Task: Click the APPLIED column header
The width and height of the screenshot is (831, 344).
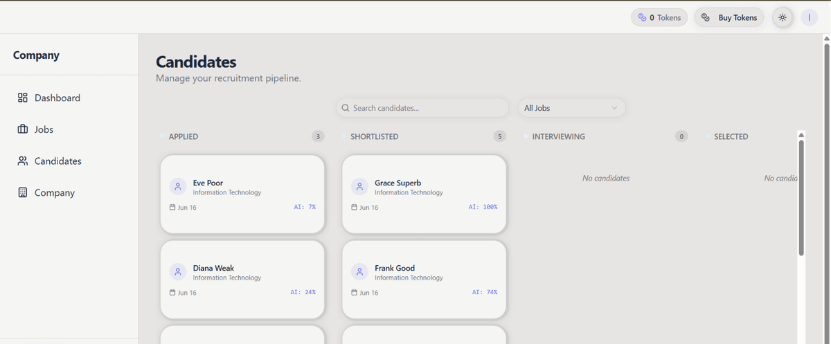Action: (x=184, y=137)
